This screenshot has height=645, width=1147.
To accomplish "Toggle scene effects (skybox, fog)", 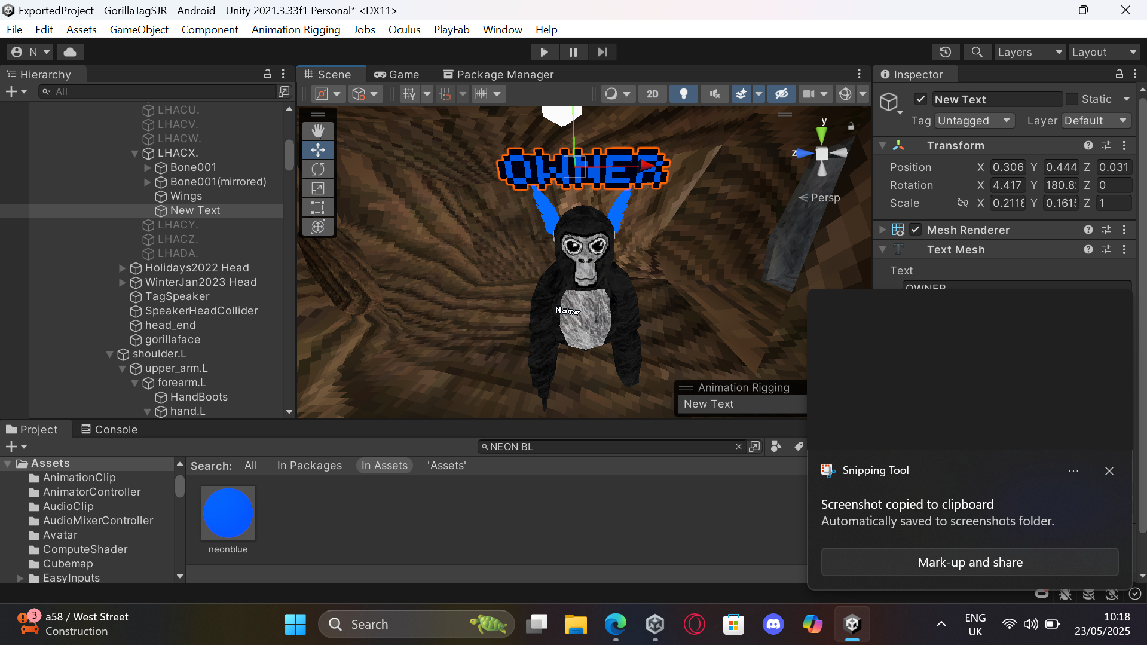I will pos(741,94).
